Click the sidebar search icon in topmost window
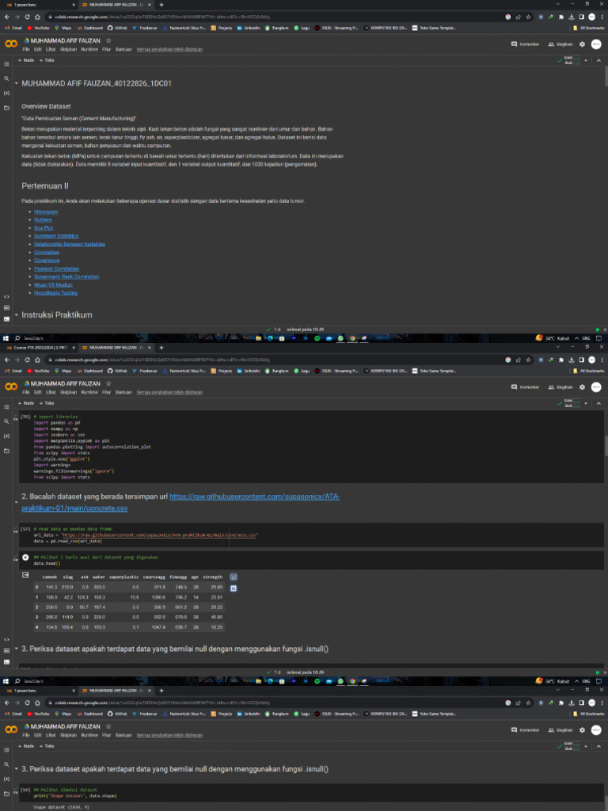The height and width of the screenshot is (811, 608). coord(7,78)
